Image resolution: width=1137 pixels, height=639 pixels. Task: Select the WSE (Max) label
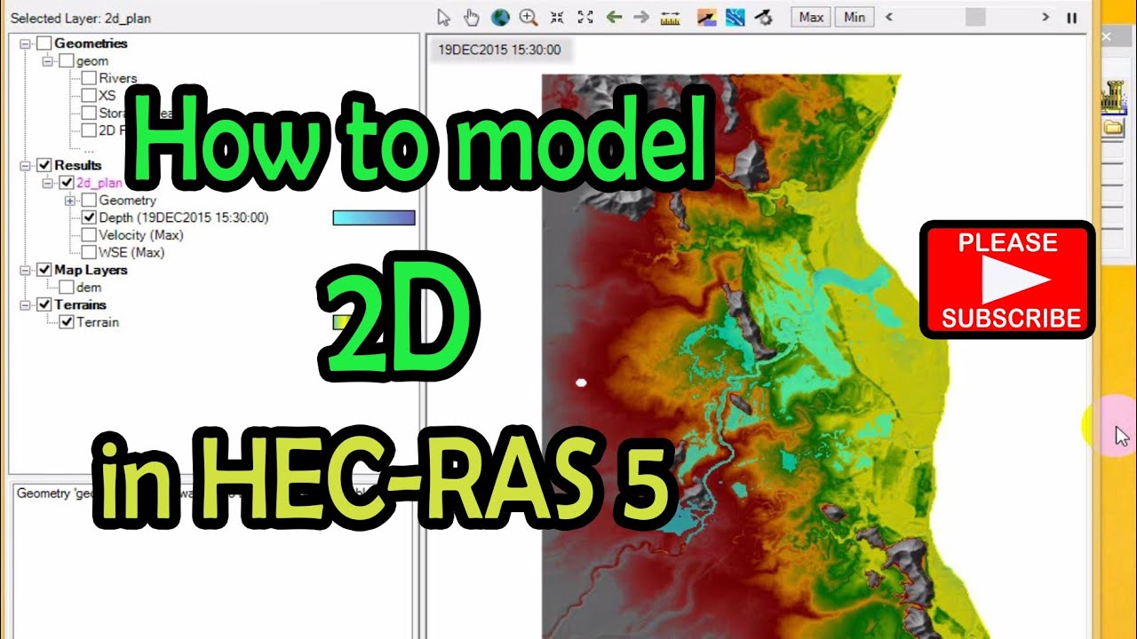point(131,252)
